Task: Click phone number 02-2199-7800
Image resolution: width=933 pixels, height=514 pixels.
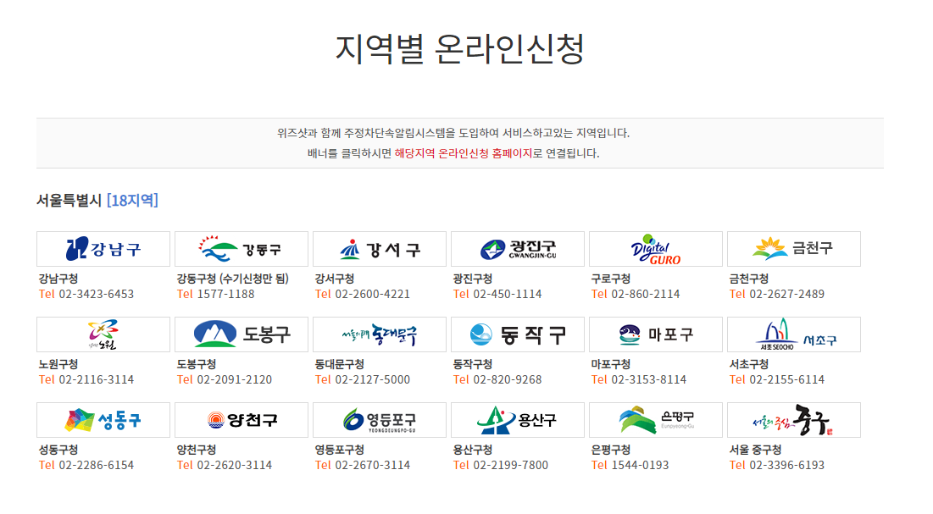Action: (x=510, y=465)
